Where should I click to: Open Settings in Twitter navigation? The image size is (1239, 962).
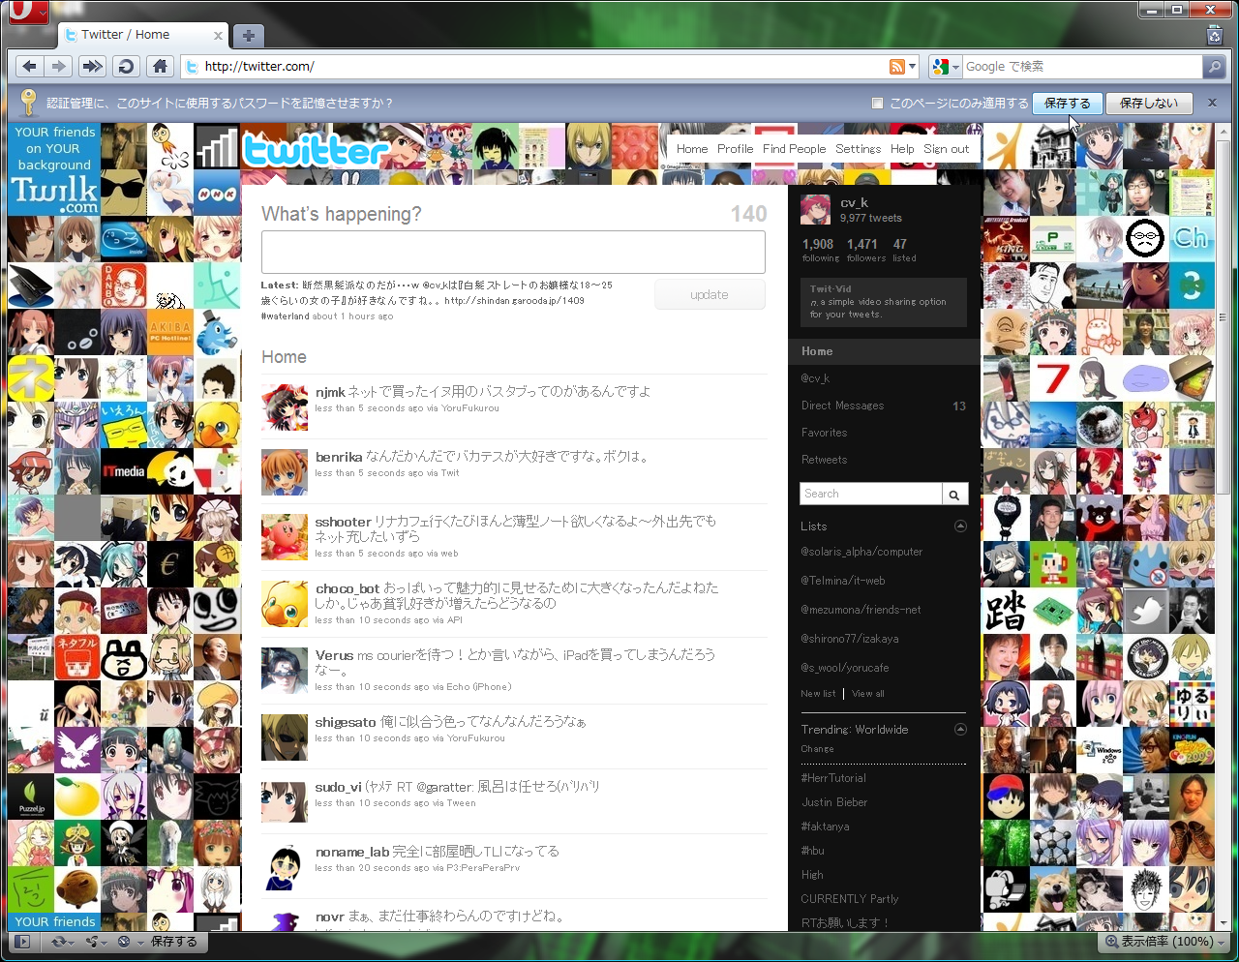point(858,149)
